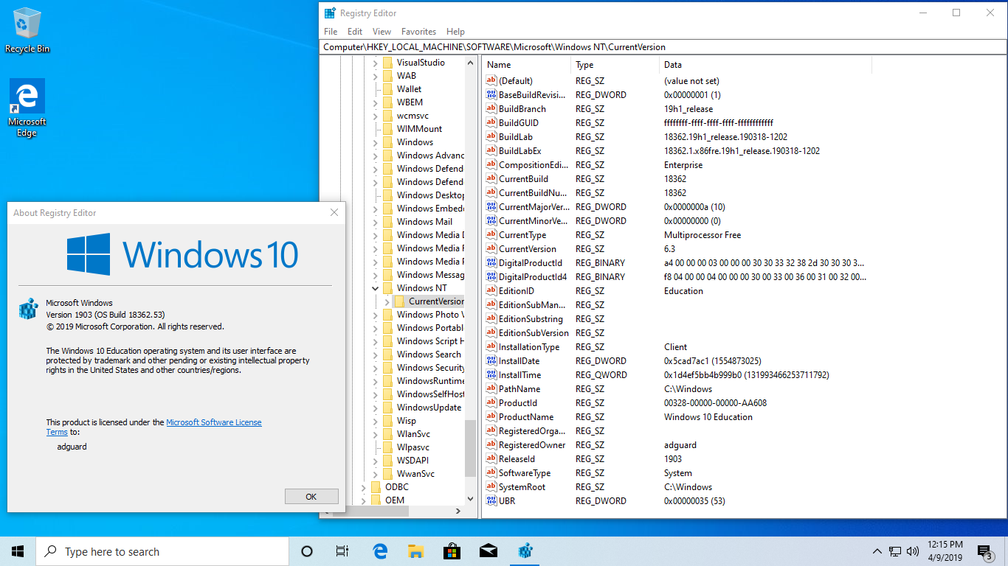Open the Action Center notifications icon

986,551
